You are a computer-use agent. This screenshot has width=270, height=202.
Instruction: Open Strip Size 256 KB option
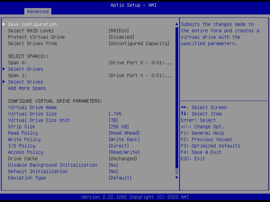[x=119, y=127]
